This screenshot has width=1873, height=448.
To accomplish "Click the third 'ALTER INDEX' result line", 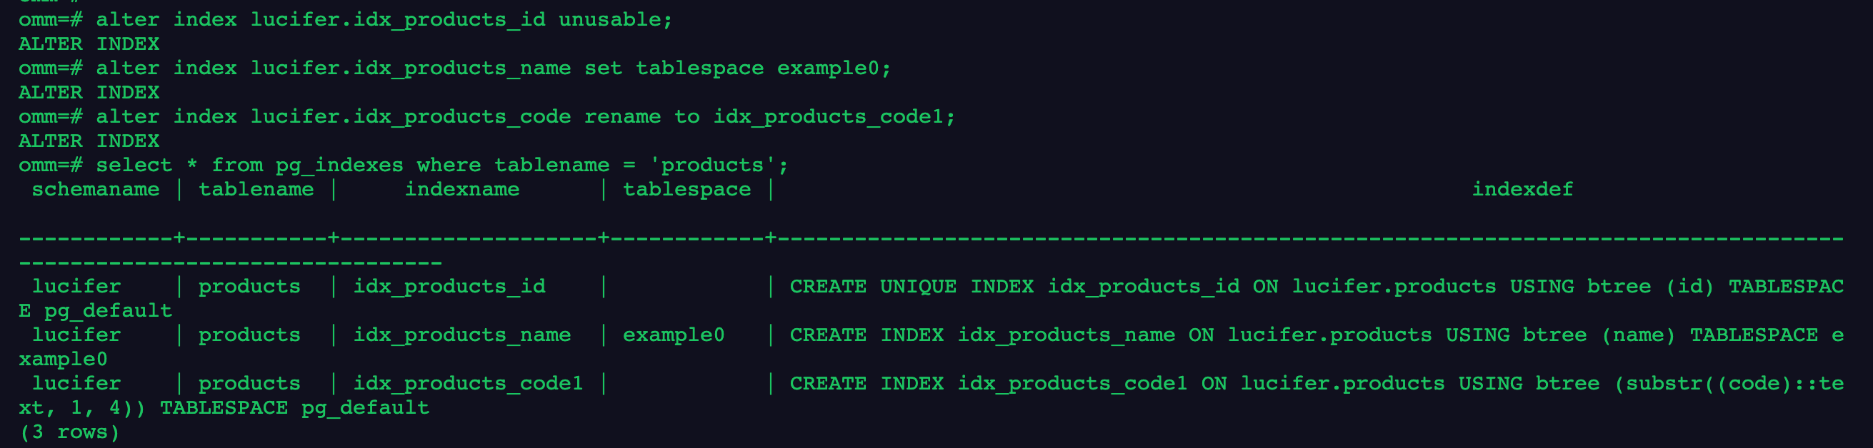I will [x=89, y=141].
